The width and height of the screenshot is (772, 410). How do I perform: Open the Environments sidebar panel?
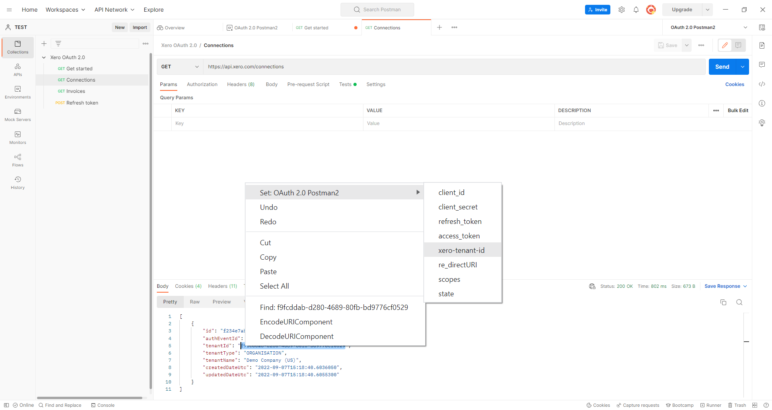[x=17, y=92]
